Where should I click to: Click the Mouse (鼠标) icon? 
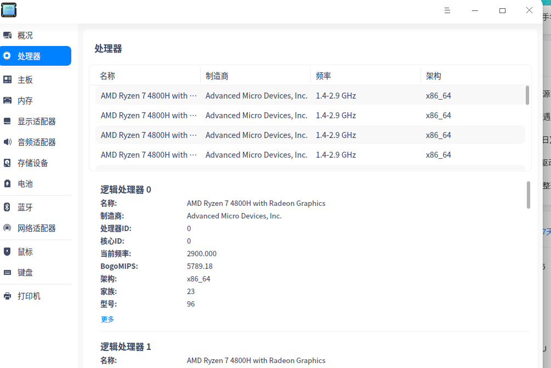click(7, 251)
